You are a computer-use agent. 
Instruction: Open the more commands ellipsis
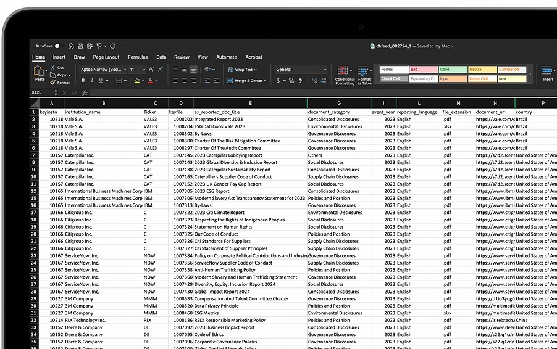point(122,46)
